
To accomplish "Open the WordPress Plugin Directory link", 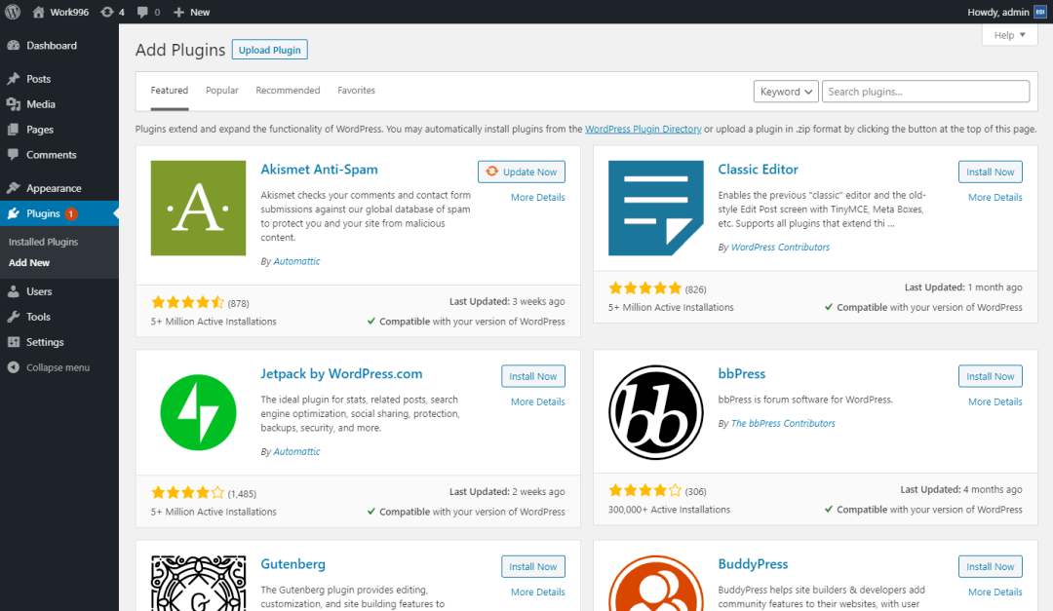I will click(643, 129).
